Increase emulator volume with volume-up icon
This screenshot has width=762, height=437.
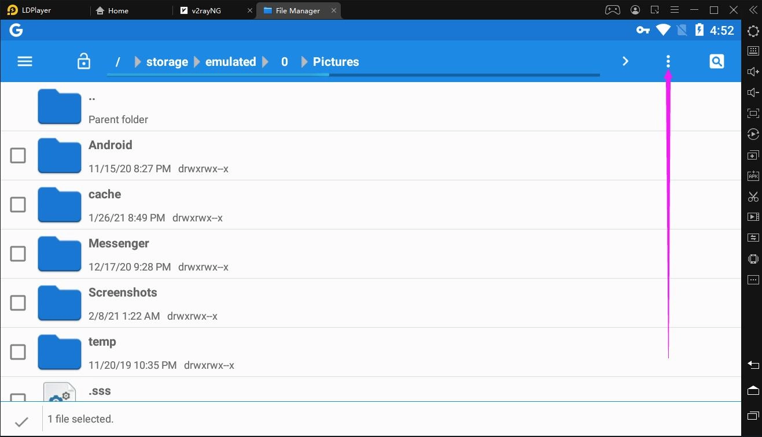753,71
